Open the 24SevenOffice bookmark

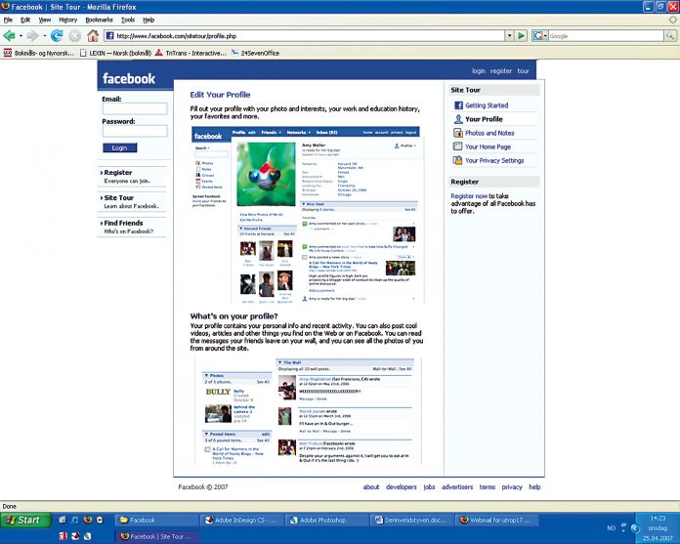(x=255, y=53)
